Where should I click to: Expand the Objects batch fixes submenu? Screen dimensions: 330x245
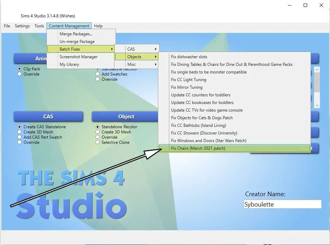(x=137, y=57)
